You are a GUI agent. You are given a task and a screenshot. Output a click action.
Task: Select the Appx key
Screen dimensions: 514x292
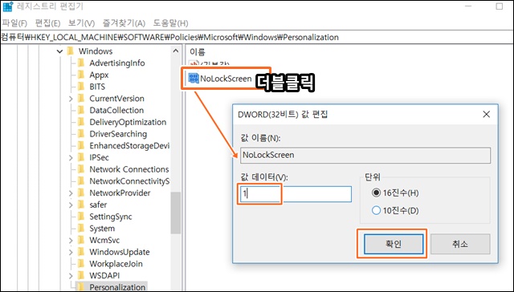point(99,75)
